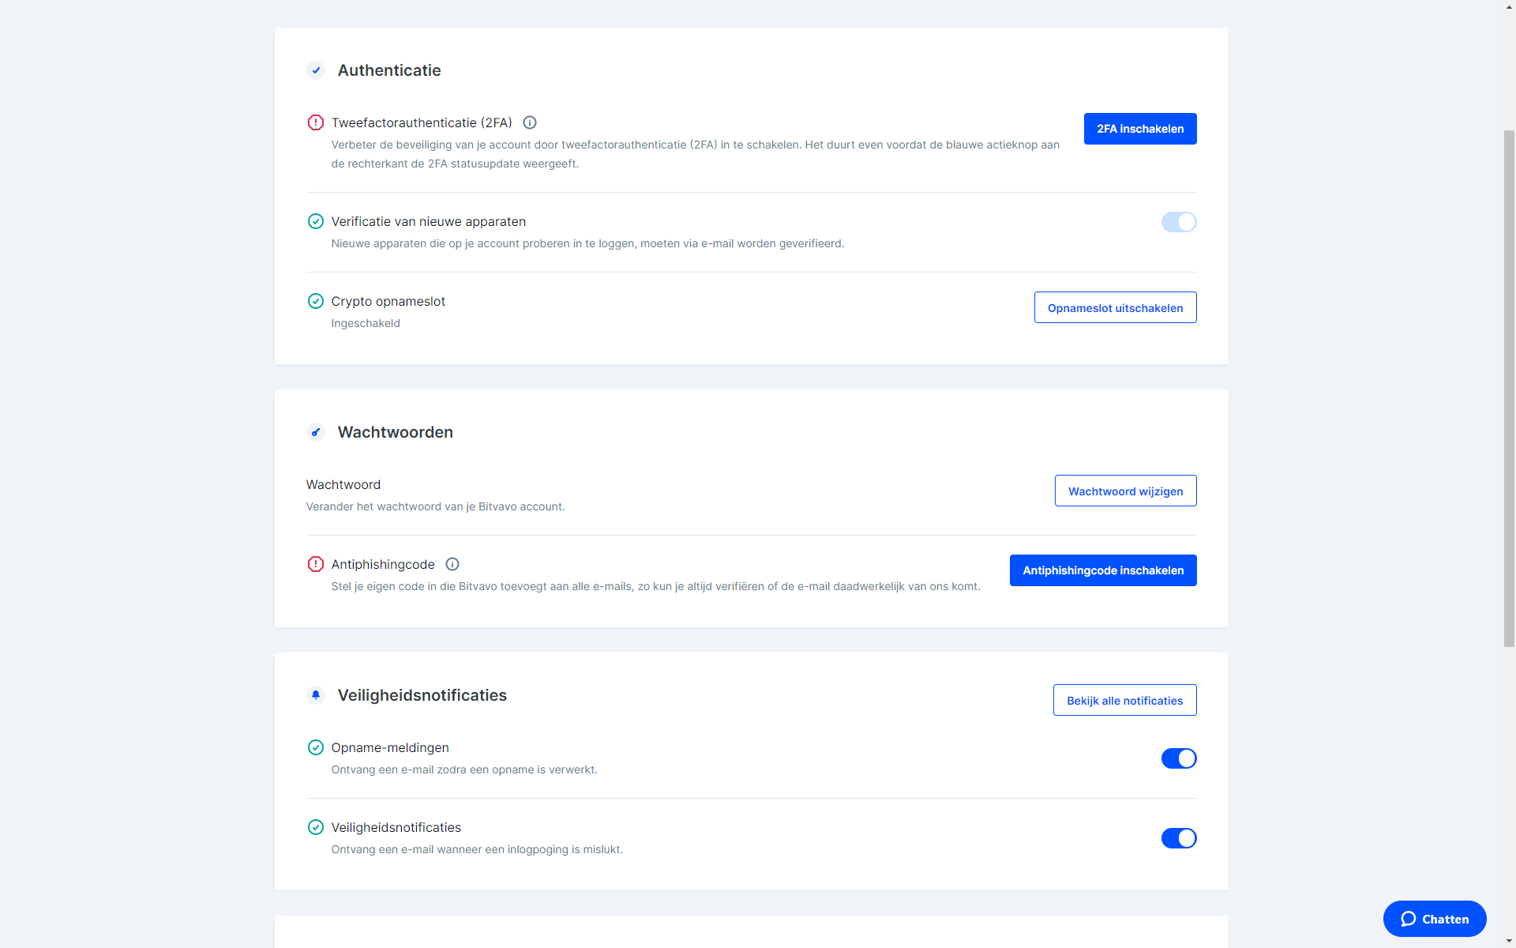Click the green check icon for Opname-meldingen
The image size is (1516, 948).
tap(315, 747)
